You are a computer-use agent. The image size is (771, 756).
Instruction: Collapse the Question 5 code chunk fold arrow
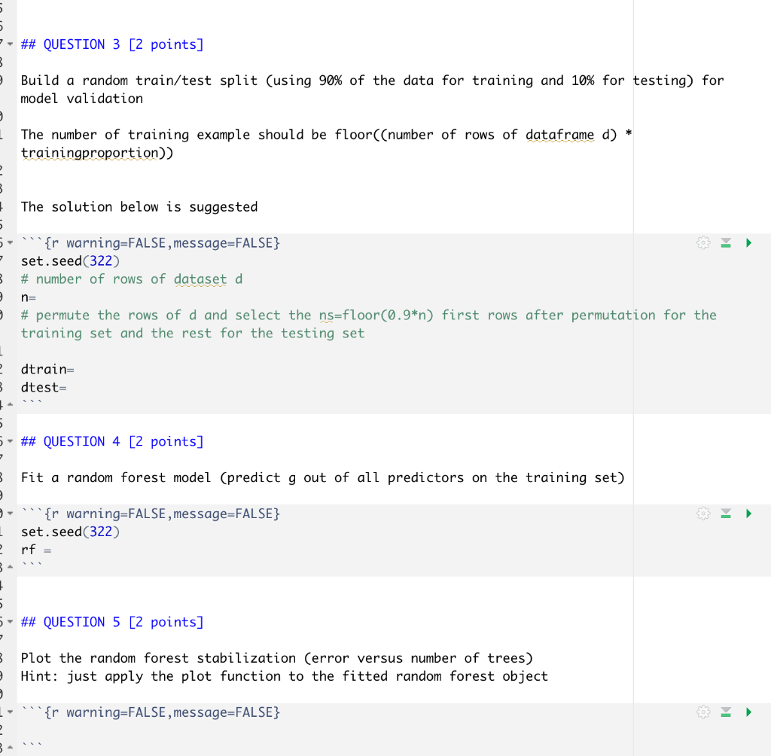point(11,712)
